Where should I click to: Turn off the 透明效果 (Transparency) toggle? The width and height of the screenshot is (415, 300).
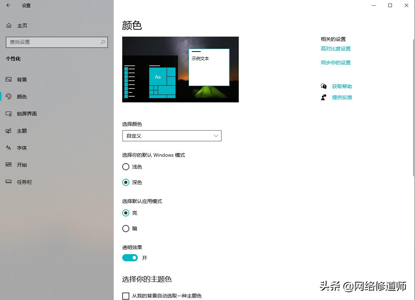130,257
